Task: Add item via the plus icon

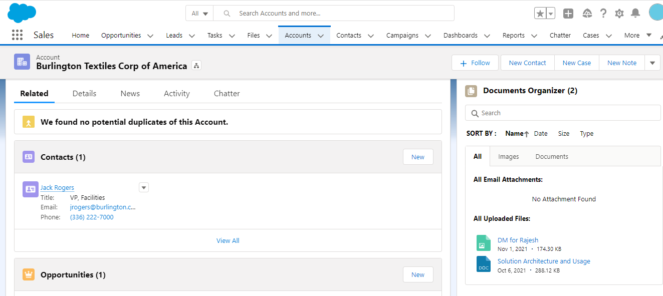Action: (x=568, y=13)
